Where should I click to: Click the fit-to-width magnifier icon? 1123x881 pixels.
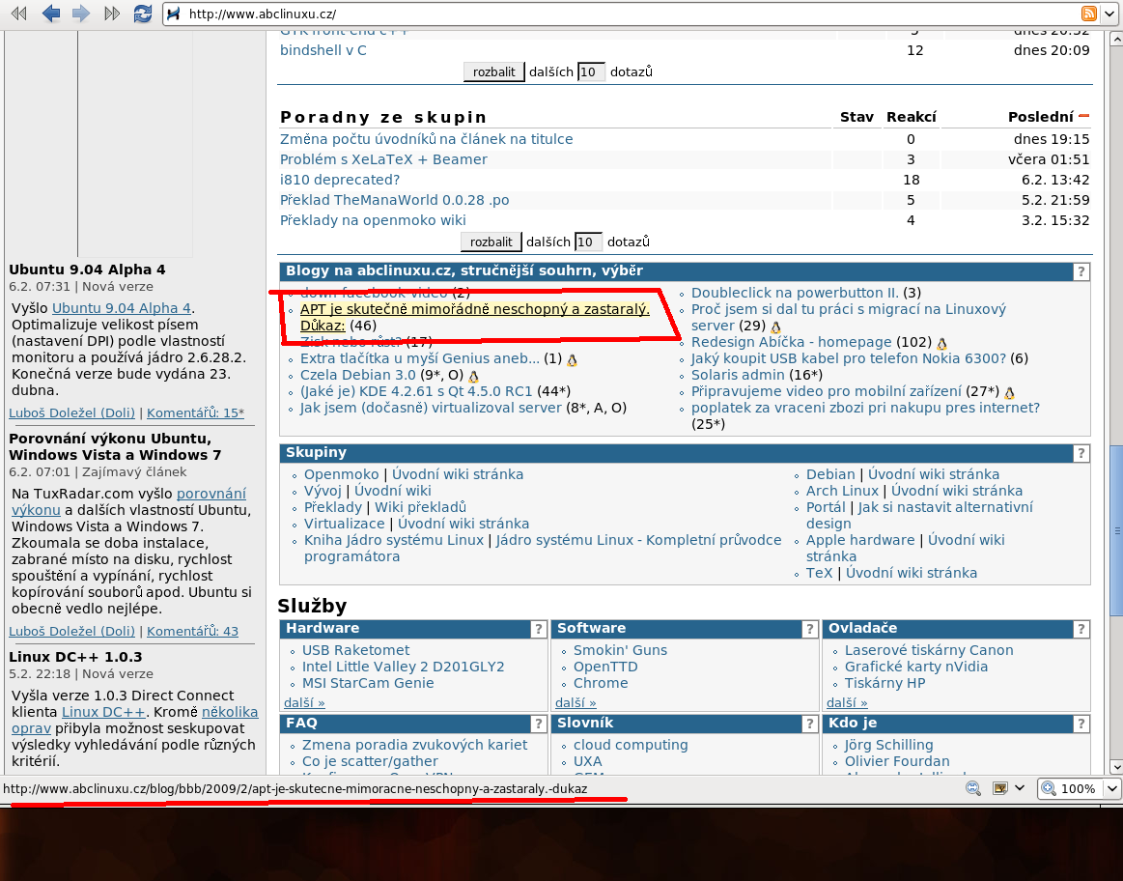click(972, 788)
